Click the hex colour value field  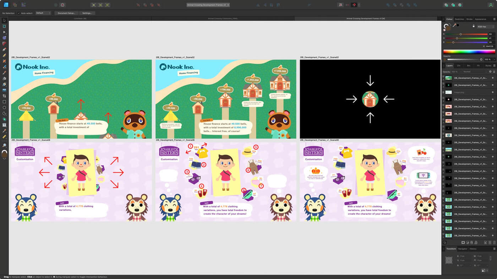[x=490, y=46]
